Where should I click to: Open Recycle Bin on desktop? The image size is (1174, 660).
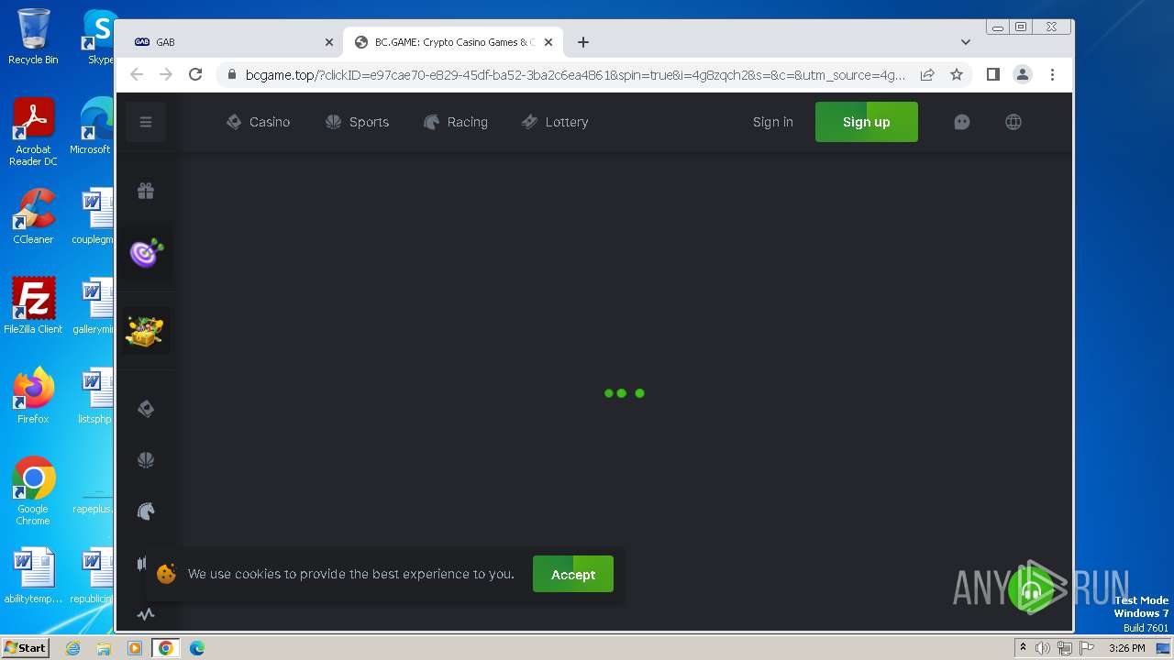pyautogui.click(x=33, y=37)
